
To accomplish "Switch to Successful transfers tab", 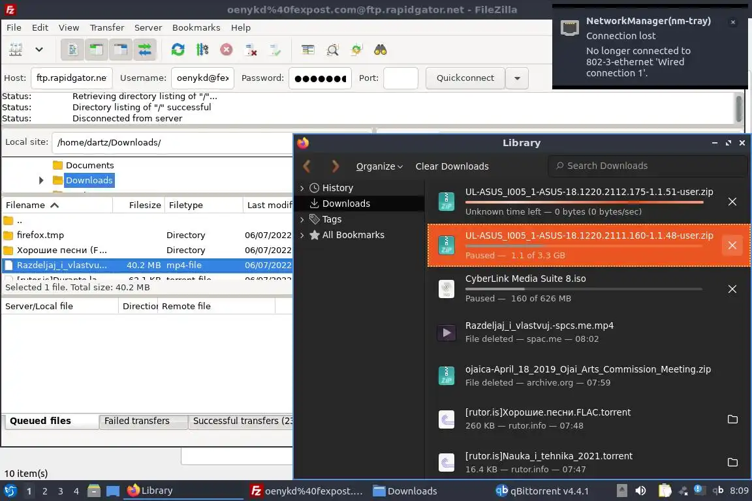I will (x=241, y=421).
